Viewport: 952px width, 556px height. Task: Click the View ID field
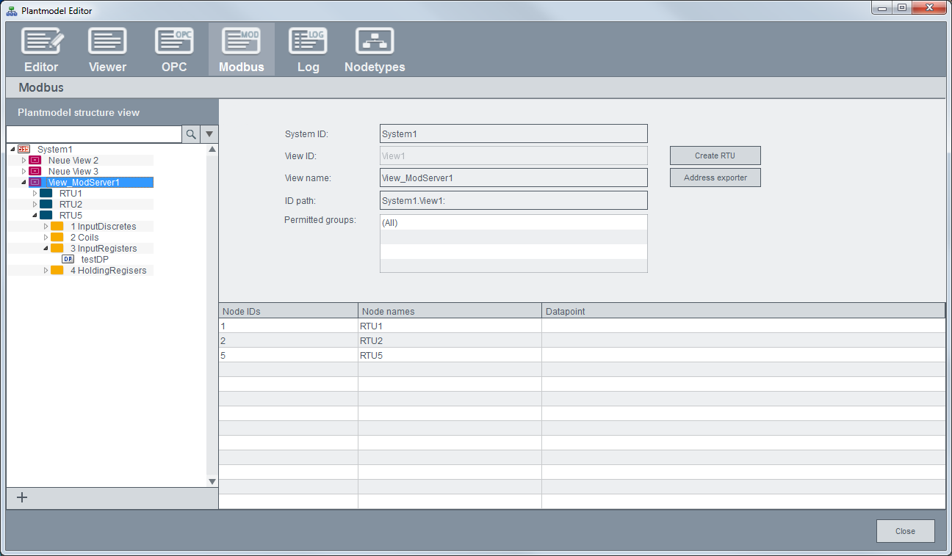tap(513, 156)
